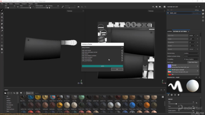This screenshot has width=205, height=115.
Task: Select stencil tab icon in Properties panel
Action: pos(175,95)
